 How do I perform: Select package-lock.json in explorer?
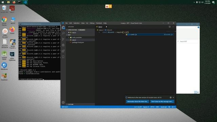pos(81,42)
